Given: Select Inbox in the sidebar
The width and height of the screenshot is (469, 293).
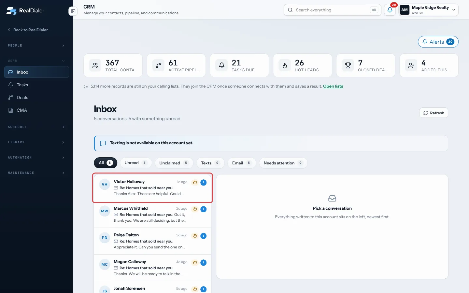Looking at the screenshot, I should click(x=36, y=72).
